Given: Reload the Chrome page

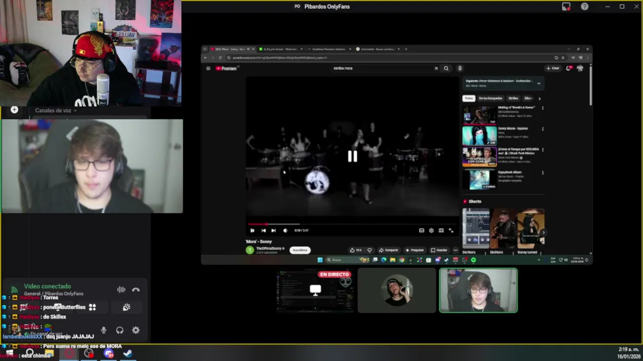Looking at the screenshot, I should pos(220,58).
